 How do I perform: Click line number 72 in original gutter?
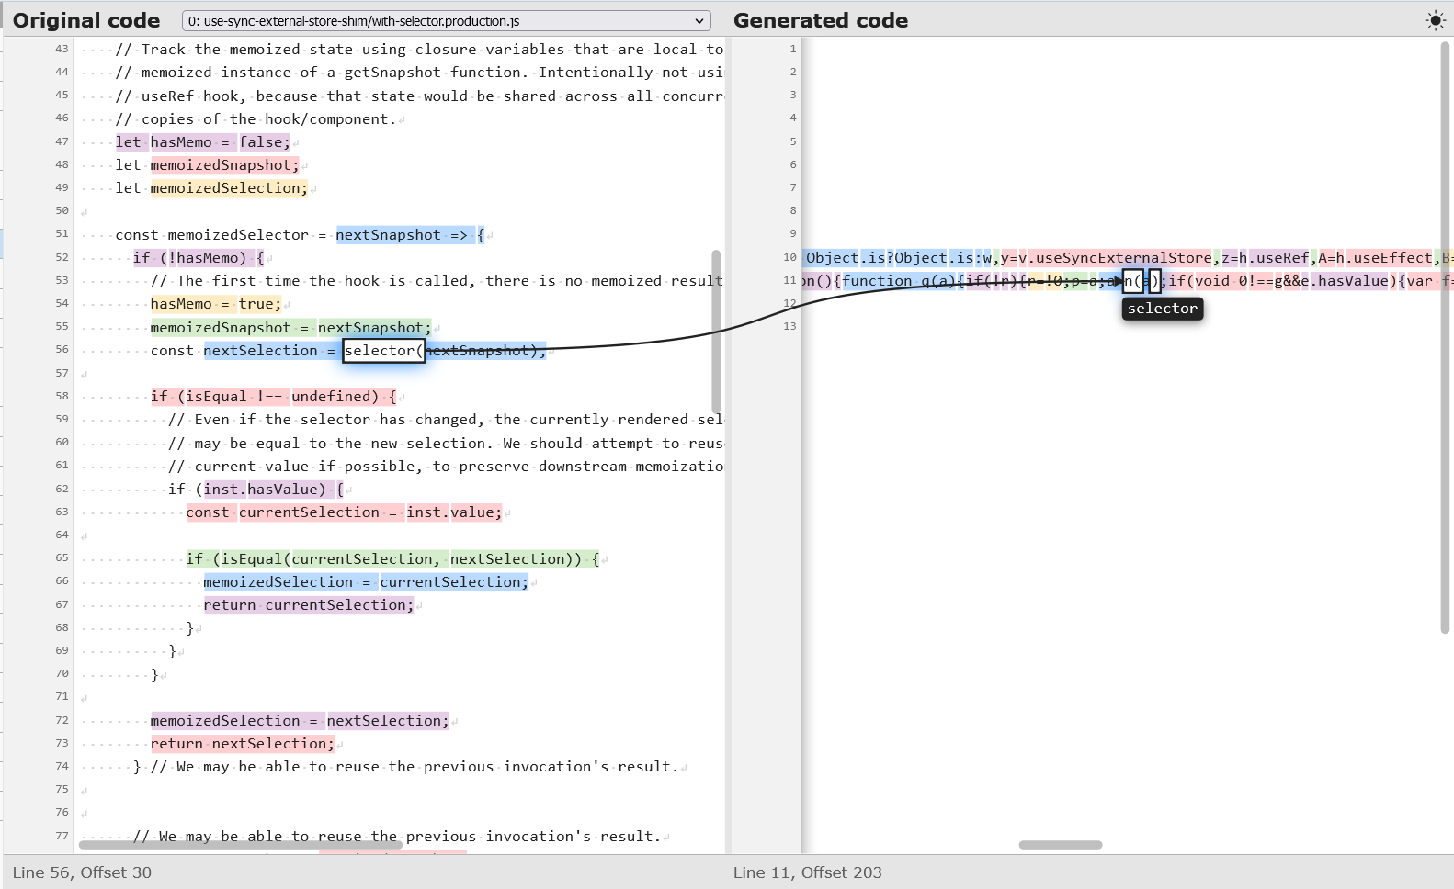62,720
